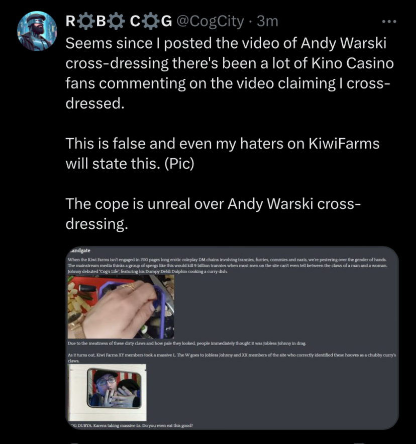The width and height of the screenshot is (416, 444).
Task: Click the words 'Kino Casino' in the tweet
Action: coord(353,63)
